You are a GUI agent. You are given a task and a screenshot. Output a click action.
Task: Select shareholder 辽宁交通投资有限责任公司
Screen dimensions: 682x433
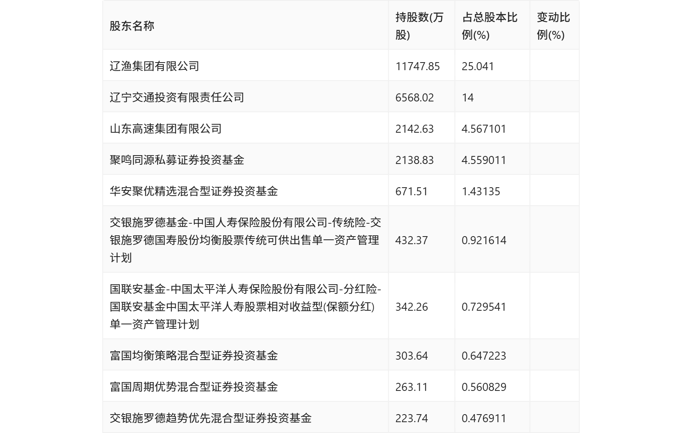tap(177, 97)
